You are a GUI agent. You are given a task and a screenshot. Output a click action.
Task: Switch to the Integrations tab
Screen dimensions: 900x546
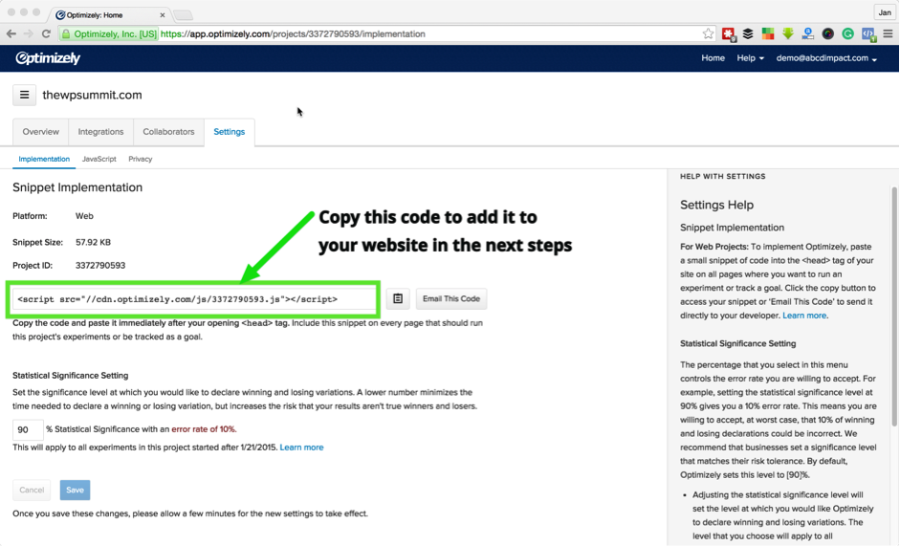[101, 132]
